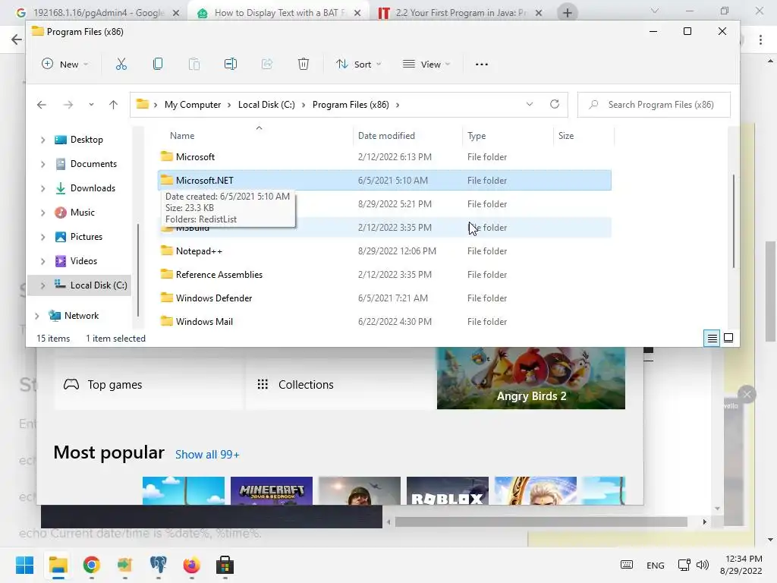Go back with Explorer back arrow
Image resolution: width=777 pixels, height=583 pixels.
[x=42, y=105]
